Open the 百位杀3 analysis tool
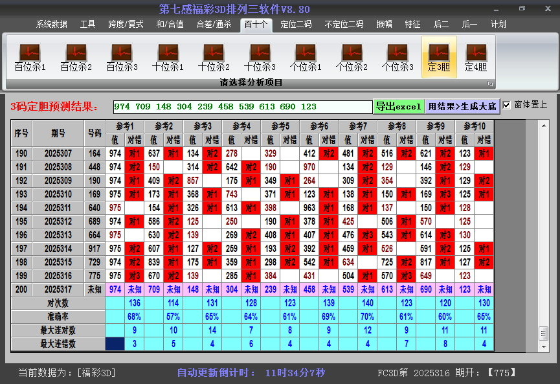560x384 pixels. click(x=121, y=55)
